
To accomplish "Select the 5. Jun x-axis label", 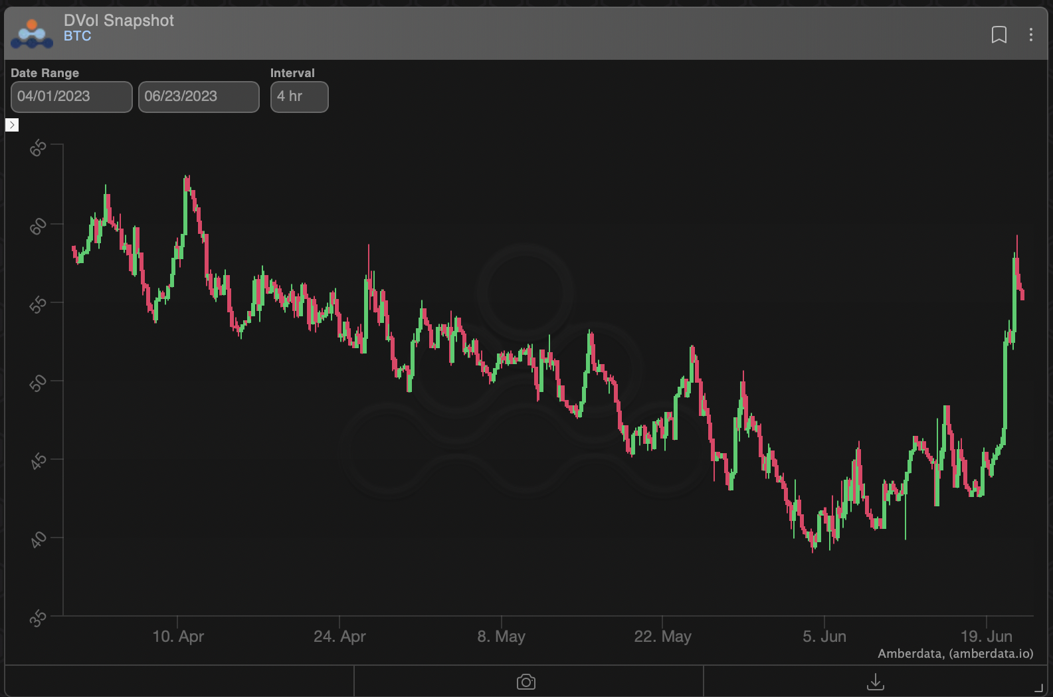I will coord(824,637).
